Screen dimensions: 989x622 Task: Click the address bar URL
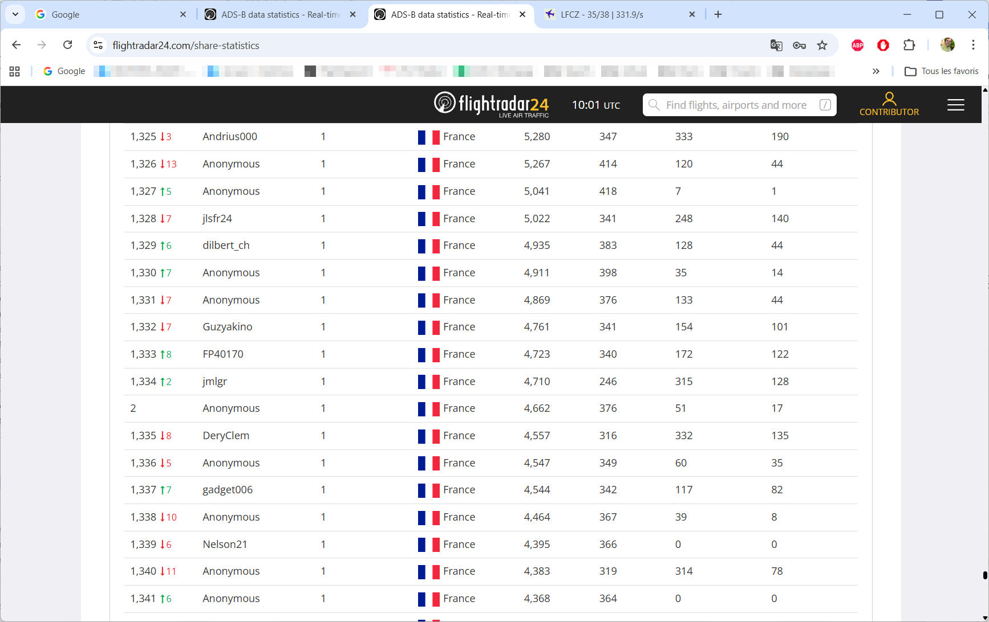pos(186,45)
